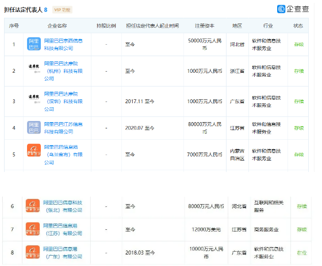Screen dimensions: 322x266
Task: Open the company link in row 1 (50000万元)
Action: 63,45
